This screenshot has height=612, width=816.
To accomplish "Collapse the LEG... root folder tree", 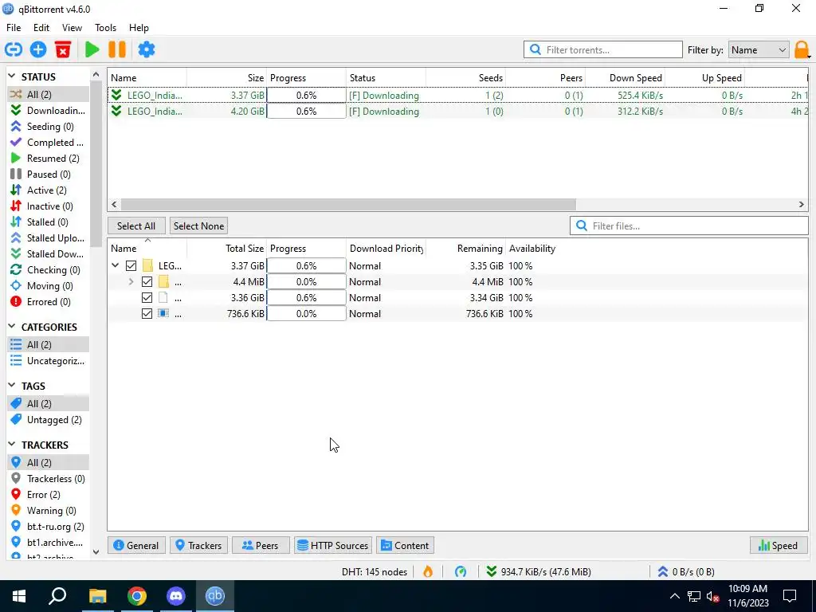I will 115,266.
